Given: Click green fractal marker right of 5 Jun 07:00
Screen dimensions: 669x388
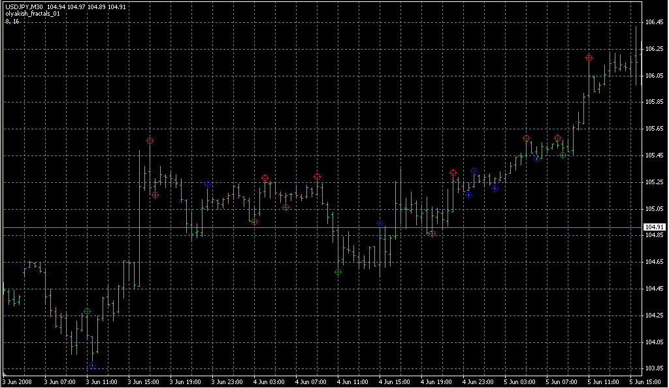Looking at the screenshot, I should coord(563,155).
